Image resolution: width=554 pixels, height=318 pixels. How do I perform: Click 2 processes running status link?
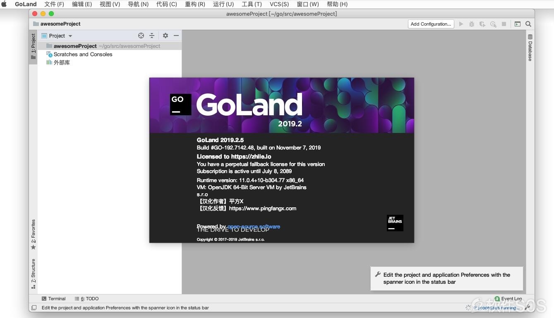497,308
